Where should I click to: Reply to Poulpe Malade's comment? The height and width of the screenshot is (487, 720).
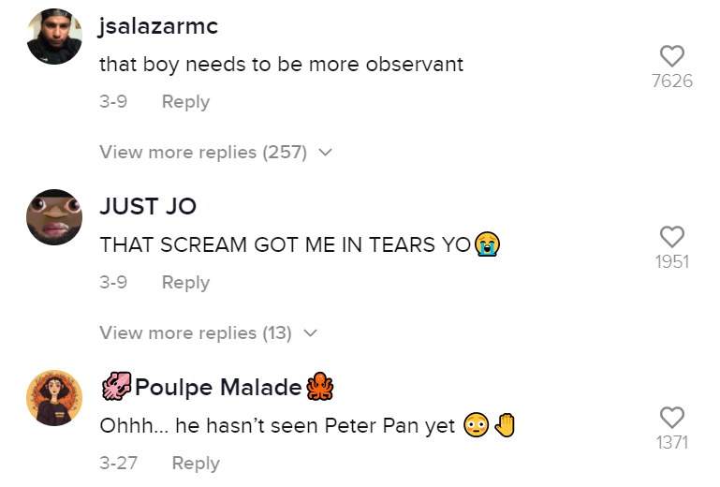(196, 464)
